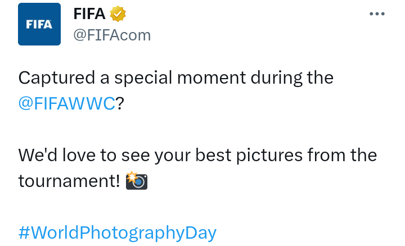Visit the @FIFAcom handle
Viewport: 405px width, 246px height.
[112, 35]
